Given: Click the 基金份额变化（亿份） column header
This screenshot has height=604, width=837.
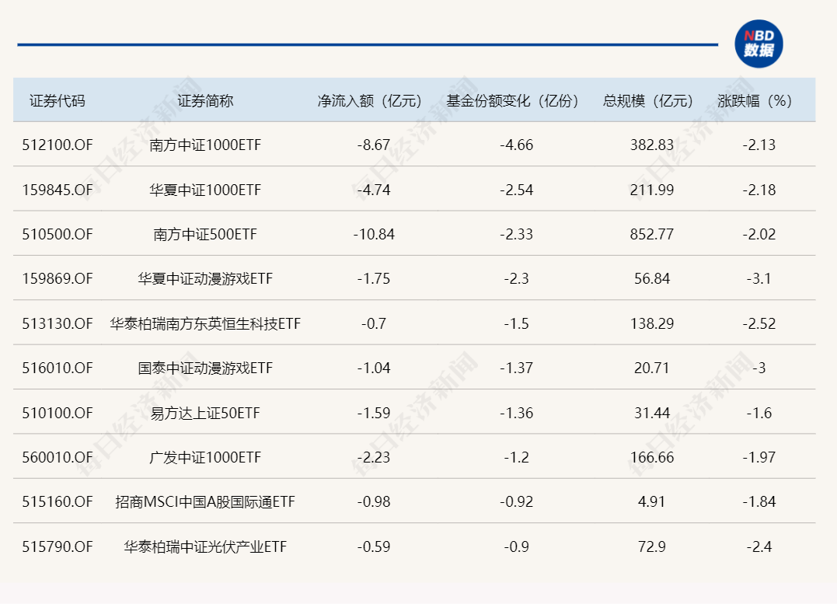Looking at the screenshot, I should coord(513,101).
